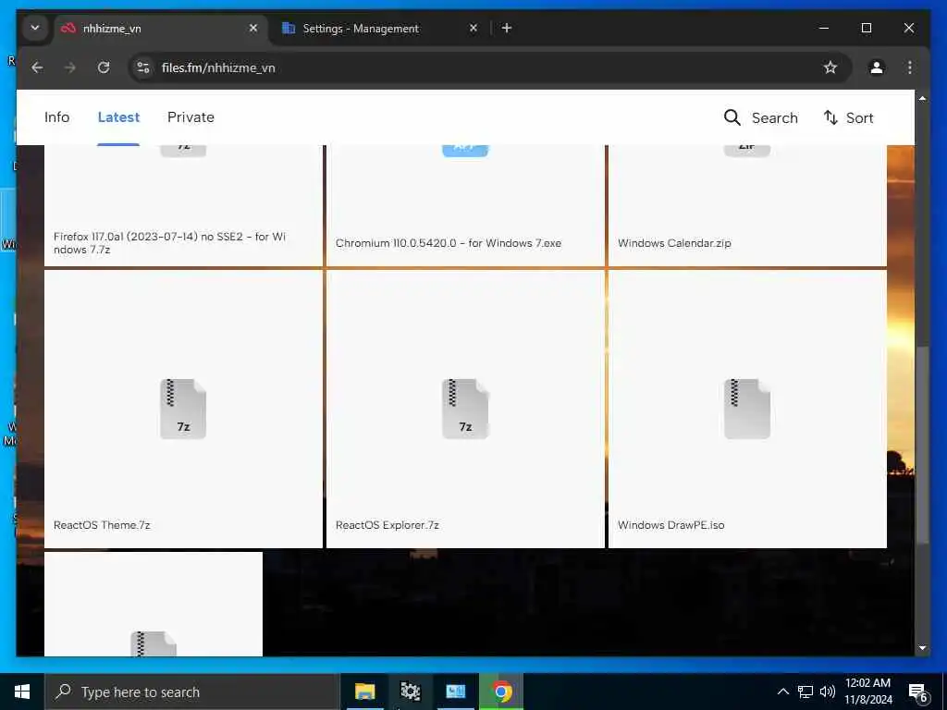Viewport: 947px width, 710px height.
Task: Go back to previous page
Action: coord(37,67)
